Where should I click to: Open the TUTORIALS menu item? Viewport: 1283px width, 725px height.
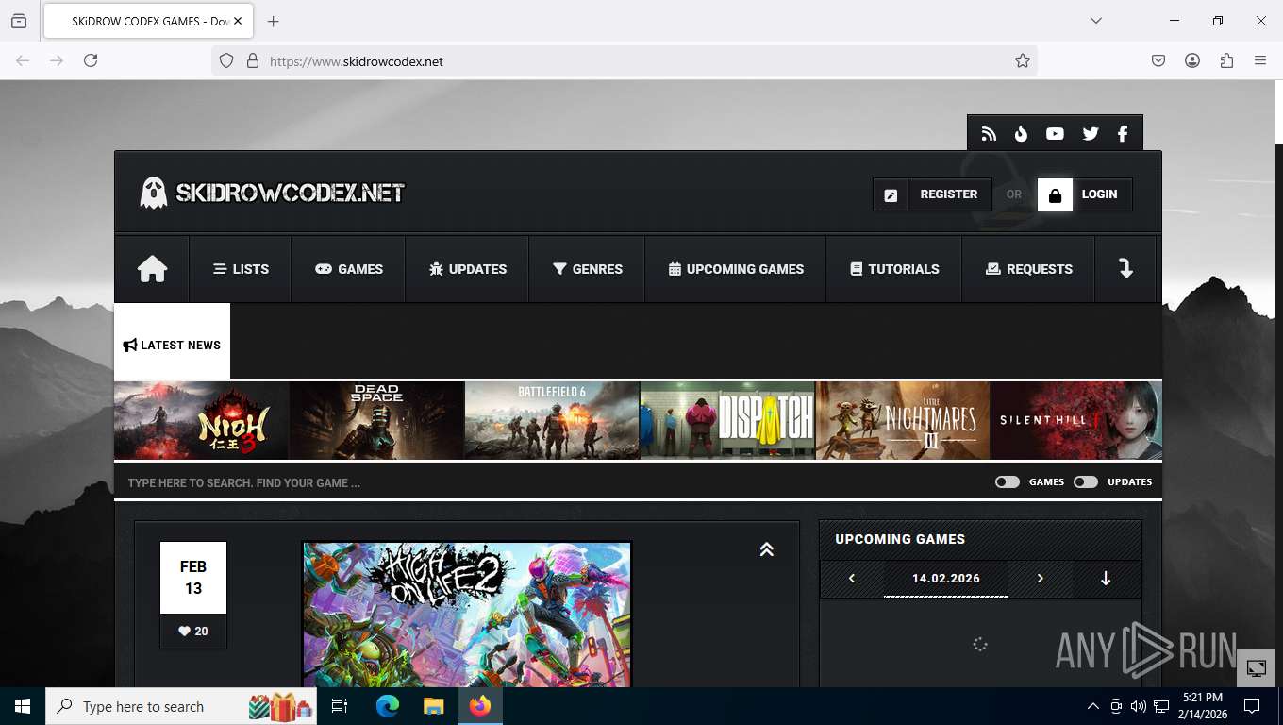[893, 269]
